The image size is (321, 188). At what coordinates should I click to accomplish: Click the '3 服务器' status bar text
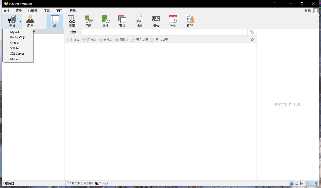8,183
